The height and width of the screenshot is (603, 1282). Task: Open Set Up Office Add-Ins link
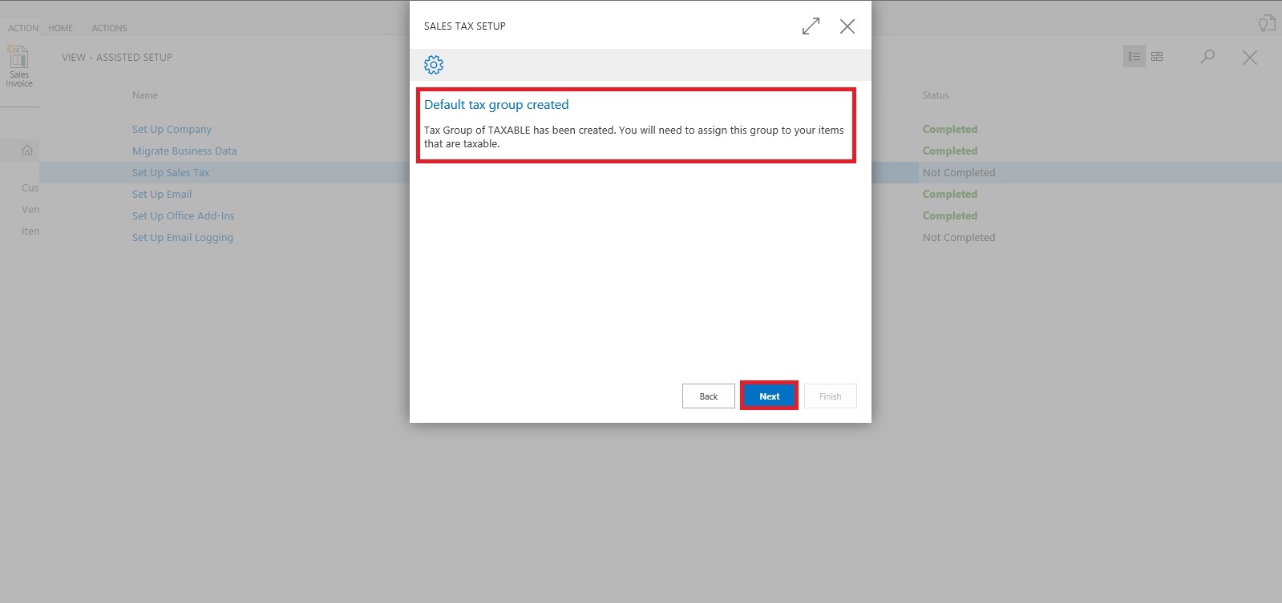[183, 216]
